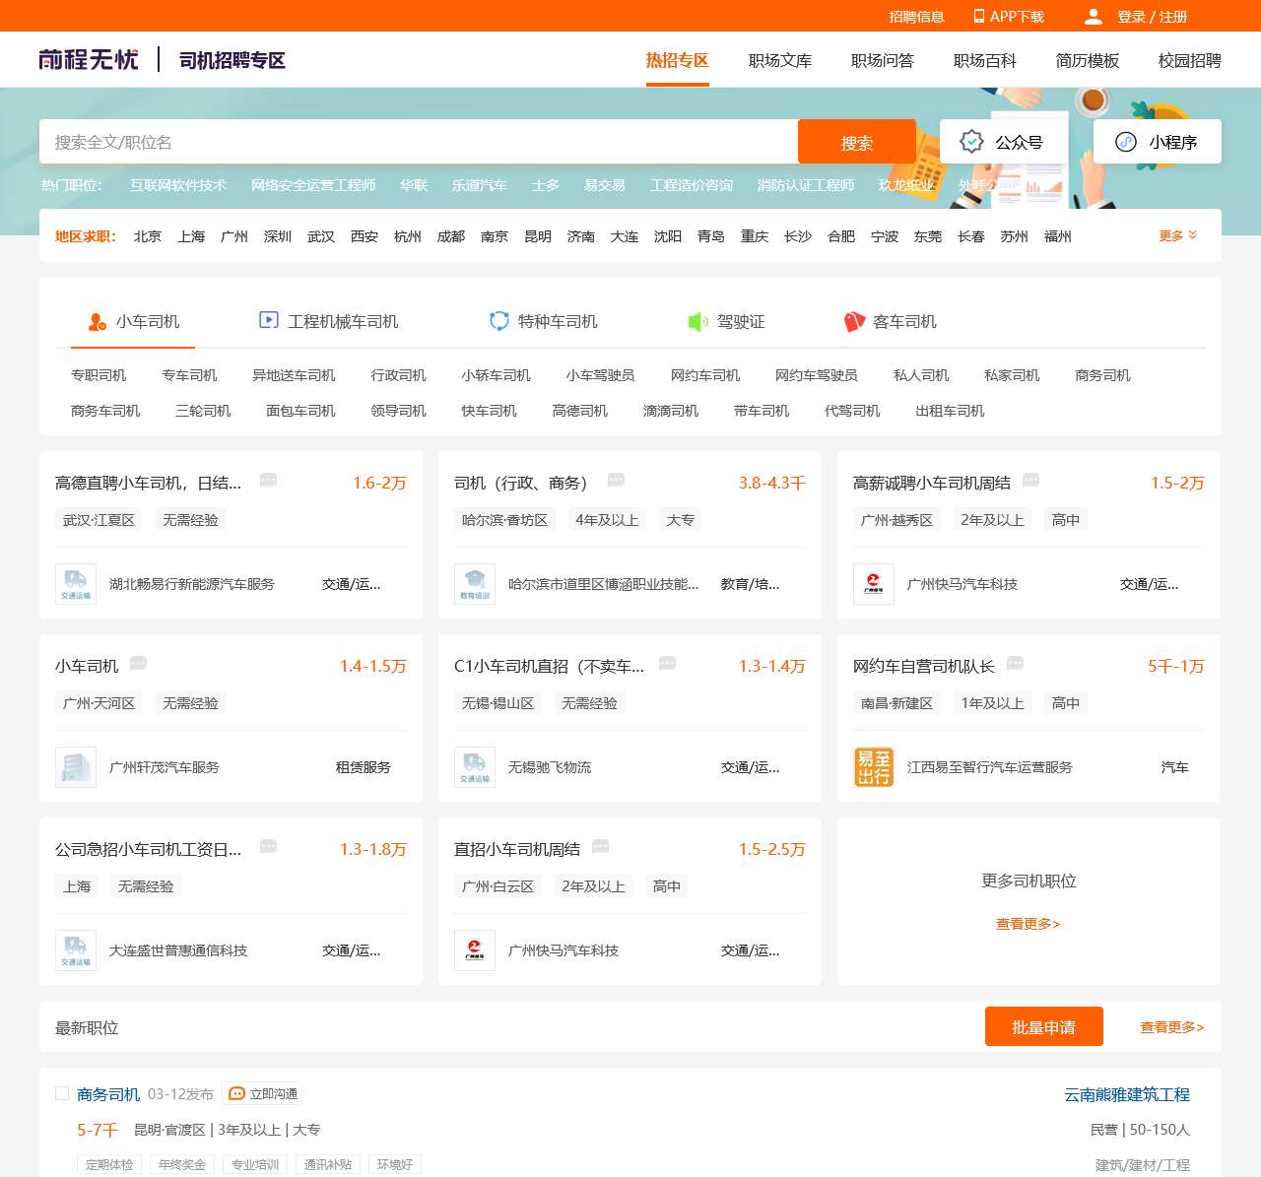Image resolution: width=1261 pixels, height=1177 pixels.
Task: Open the 职场文库 nav tab
Action: pos(780,60)
